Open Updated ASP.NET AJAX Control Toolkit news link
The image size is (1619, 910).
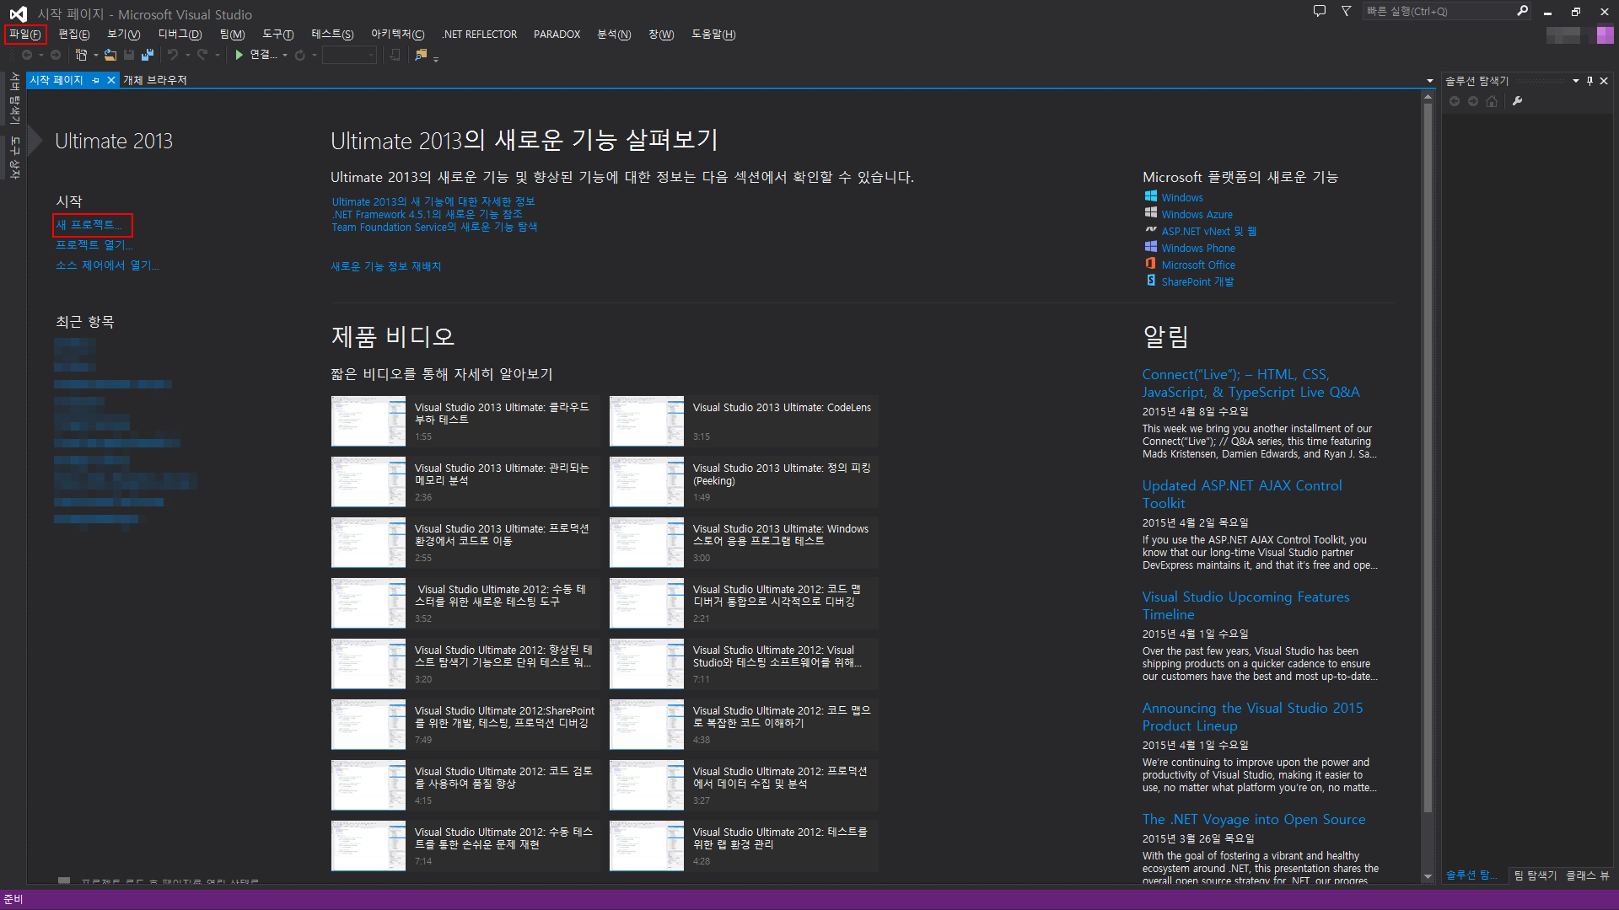coord(1242,495)
